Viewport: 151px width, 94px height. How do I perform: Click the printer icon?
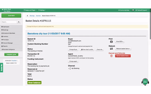pyautogui.click(x=111, y=42)
